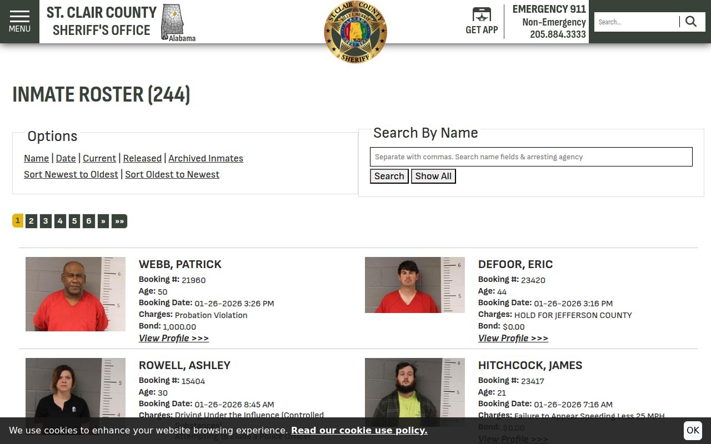Click the Search By Name text field
Viewport: 711px width, 444px height.
pyautogui.click(x=531, y=157)
